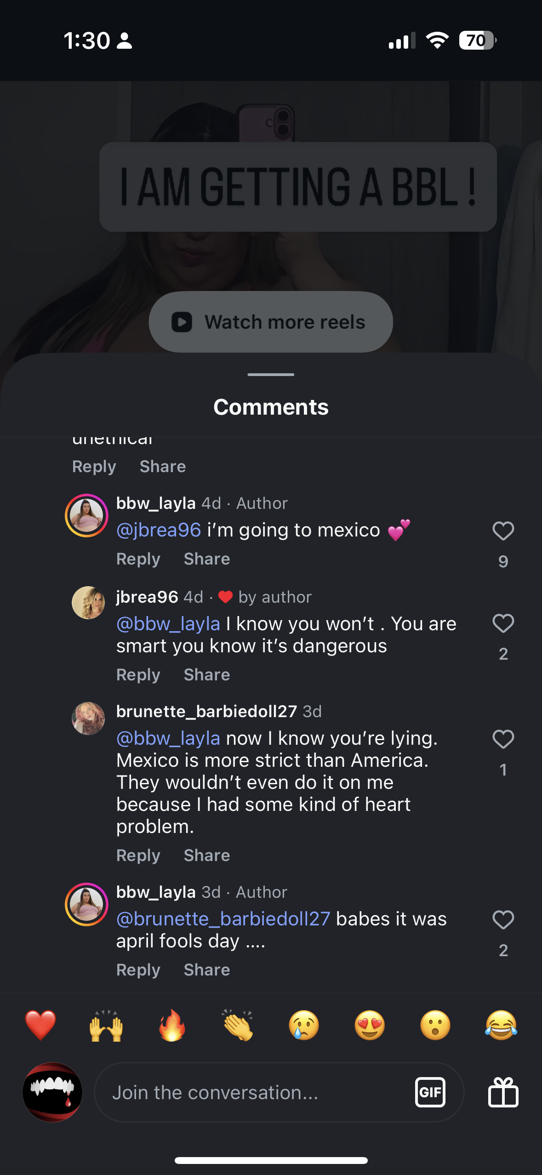Open the @brunette_barbiedoll27 mention link

pyautogui.click(x=223, y=919)
